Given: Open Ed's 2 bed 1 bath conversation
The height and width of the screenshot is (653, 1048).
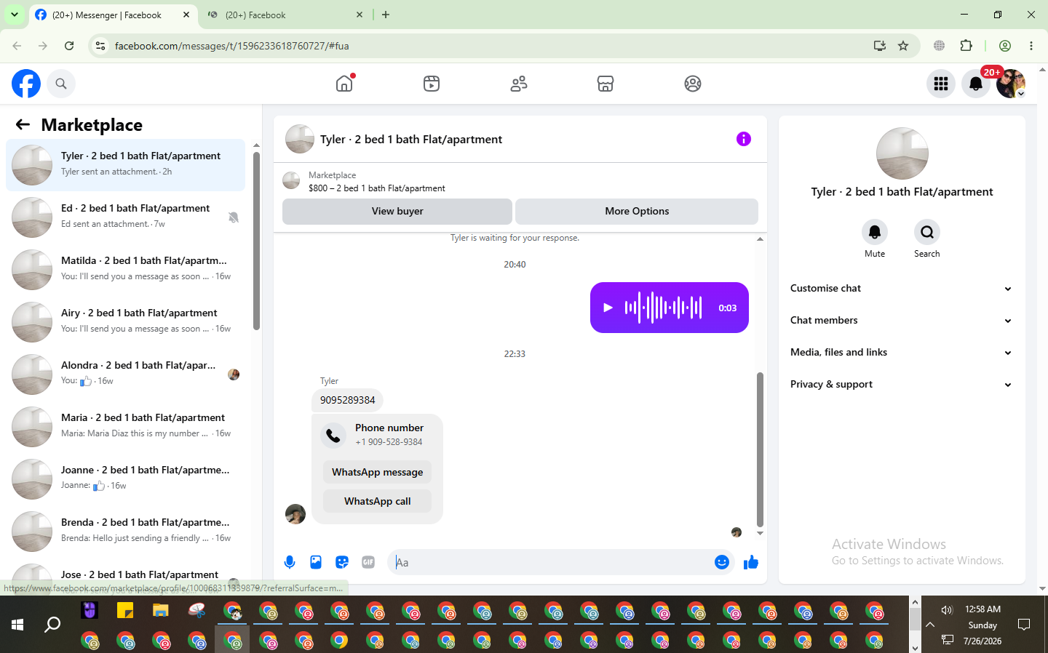Looking at the screenshot, I should click(126, 217).
